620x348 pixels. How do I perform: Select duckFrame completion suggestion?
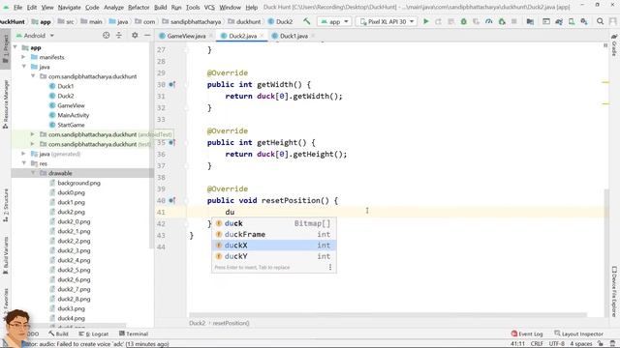pyautogui.click(x=274, y=234)
